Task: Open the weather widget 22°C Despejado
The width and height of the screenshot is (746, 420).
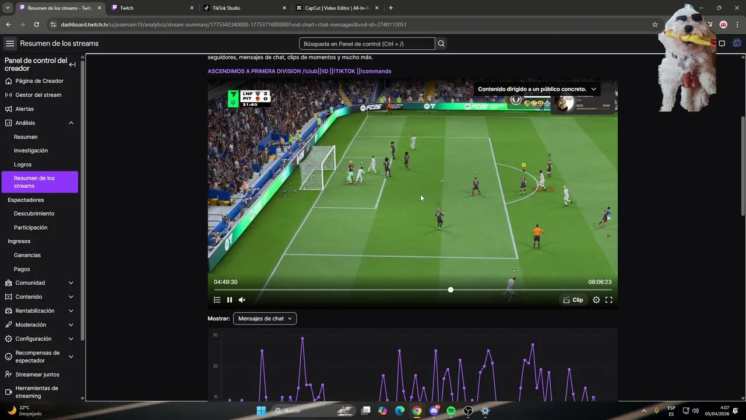Action: (x=24, y=411)
